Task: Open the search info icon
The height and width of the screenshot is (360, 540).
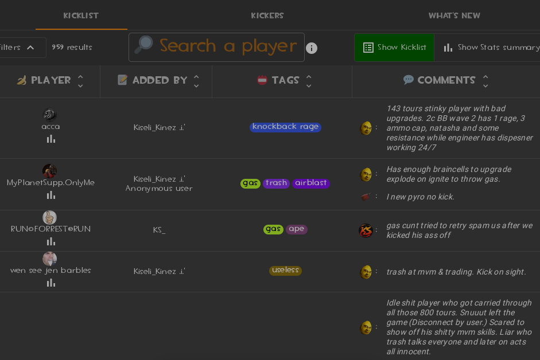Action: (312, 48)
